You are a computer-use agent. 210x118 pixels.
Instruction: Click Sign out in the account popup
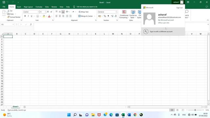coord(179,8)
